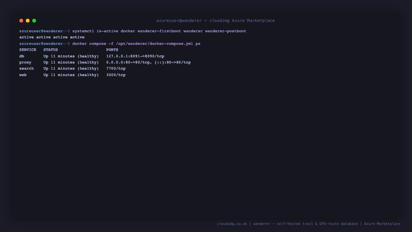Click the 'search' service name
This screenshot has width=412, height=232.
[x=26, y=69]
